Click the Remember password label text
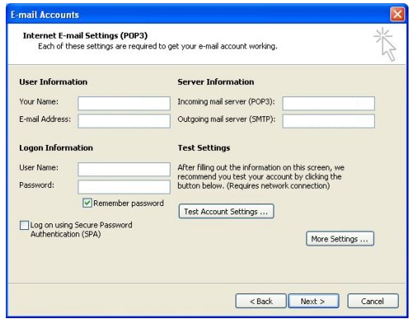This screenshot has width=411, height=319. pyautogui.click(x=128, y=204)
